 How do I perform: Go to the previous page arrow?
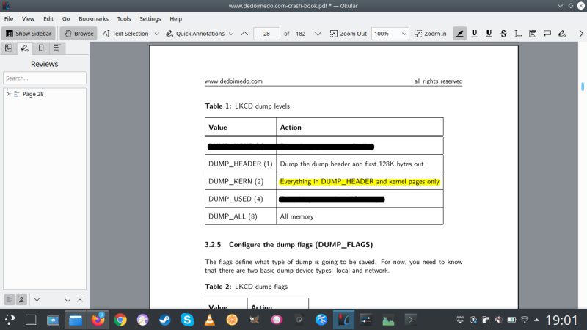click(x=244, y=34)
